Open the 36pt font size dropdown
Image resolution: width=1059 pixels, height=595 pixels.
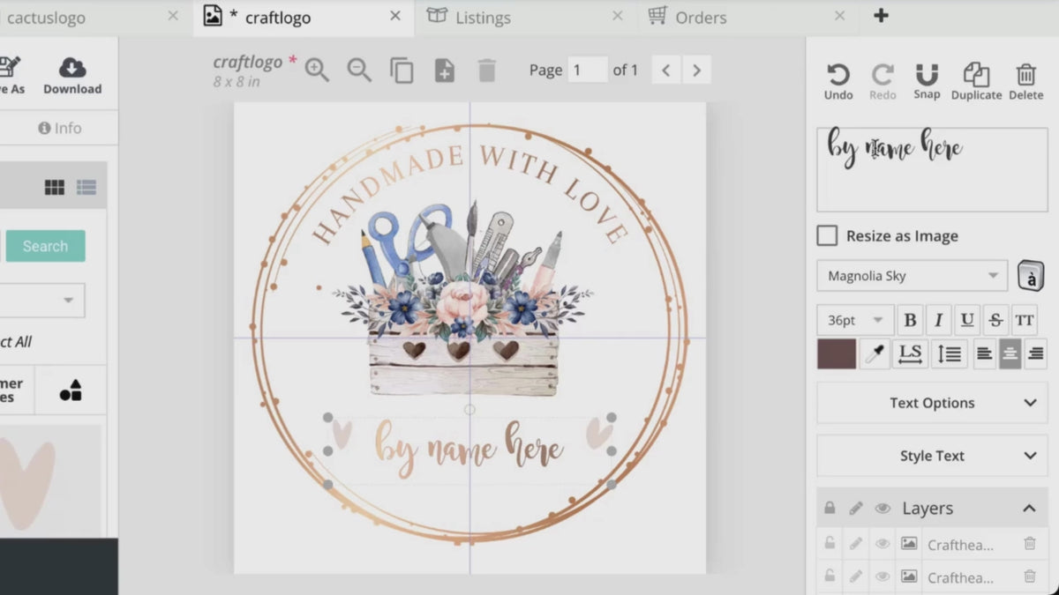point(854,319)
